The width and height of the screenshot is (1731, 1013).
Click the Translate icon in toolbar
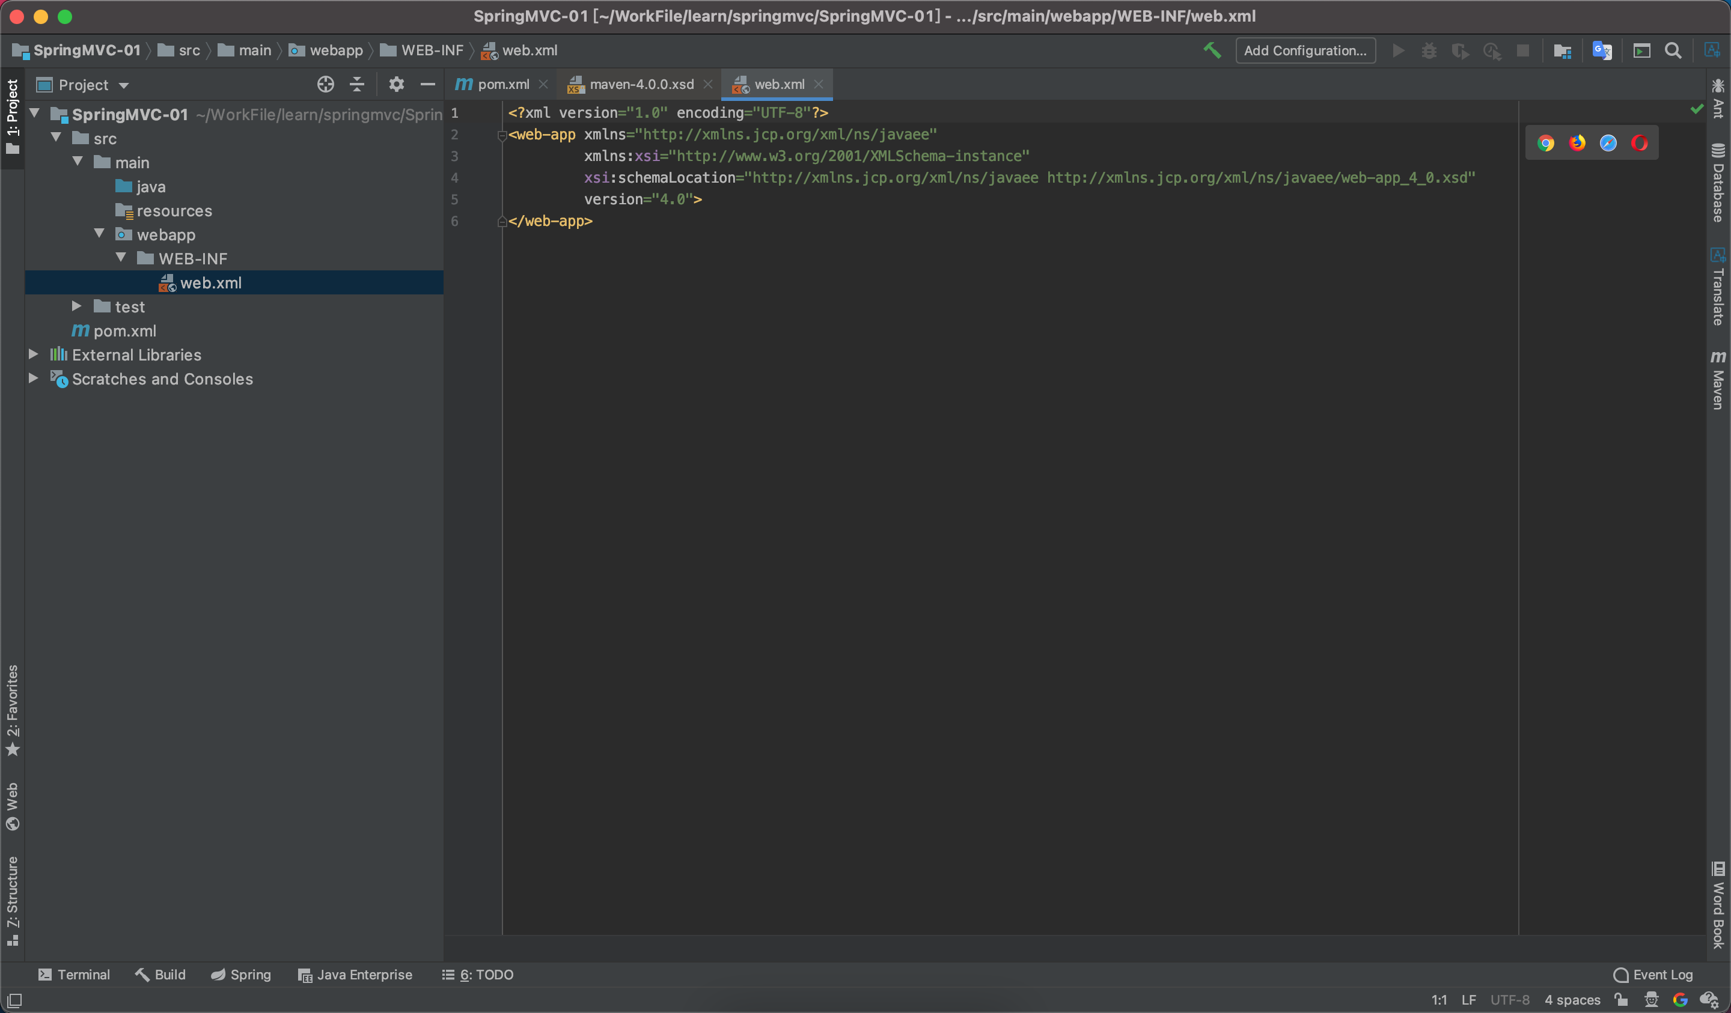click(1602, 51)
